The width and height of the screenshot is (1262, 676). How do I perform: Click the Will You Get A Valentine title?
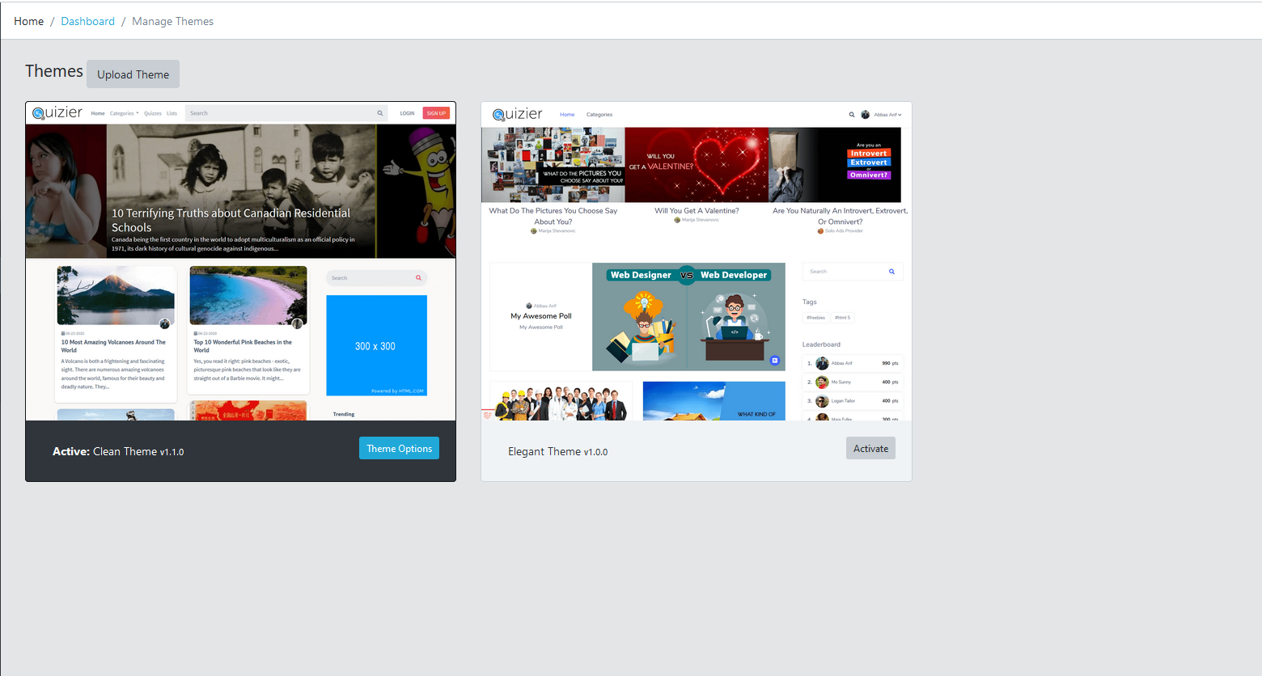click(x=697, y=210)
